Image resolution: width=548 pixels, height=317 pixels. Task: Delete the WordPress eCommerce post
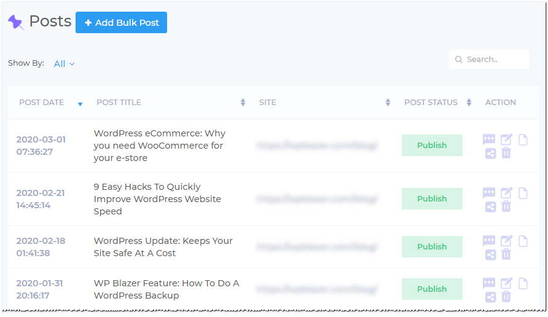coord(506,153)
